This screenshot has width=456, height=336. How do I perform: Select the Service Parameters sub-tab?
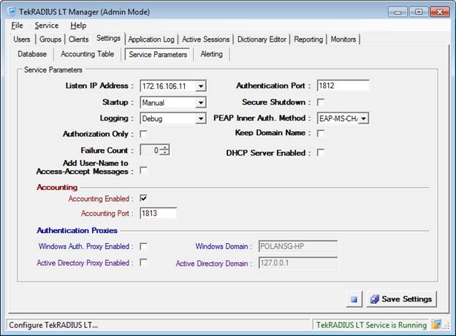click(158, 54)
